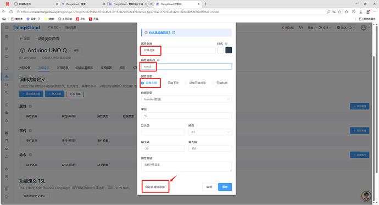379x205 pixels.
Task: Switch to the thingscloud 搜索 browser tab
Action: (83, 4)
